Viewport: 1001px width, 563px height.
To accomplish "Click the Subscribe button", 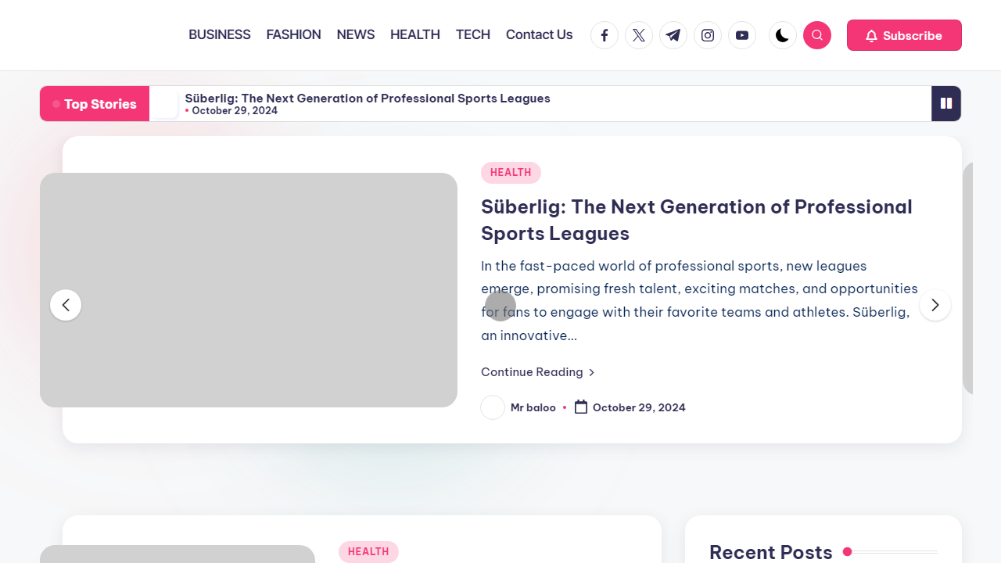I will 904,35.
